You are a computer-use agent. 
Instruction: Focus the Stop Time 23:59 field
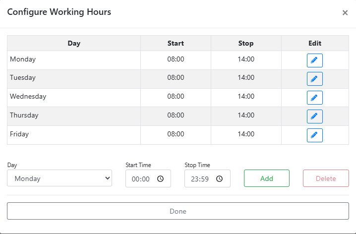pyautogui.click(x=208, y=178)
